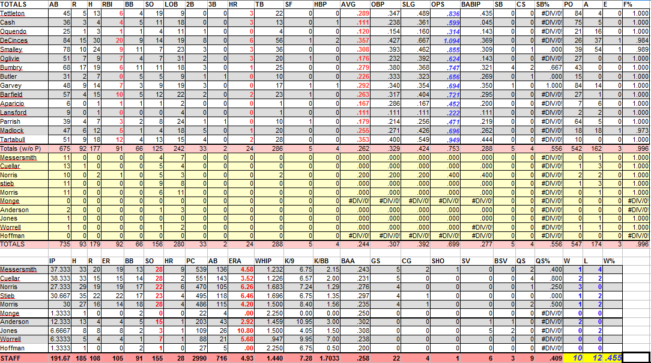The width and height of the screenshot is (651, 363).
Task: Select Jones ERA value 10.80
Action: tap(241, 331)
